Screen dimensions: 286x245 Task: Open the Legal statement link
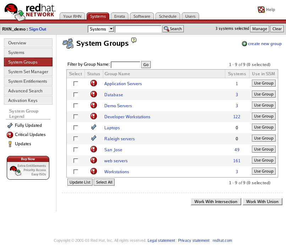[x=161, y=240]
